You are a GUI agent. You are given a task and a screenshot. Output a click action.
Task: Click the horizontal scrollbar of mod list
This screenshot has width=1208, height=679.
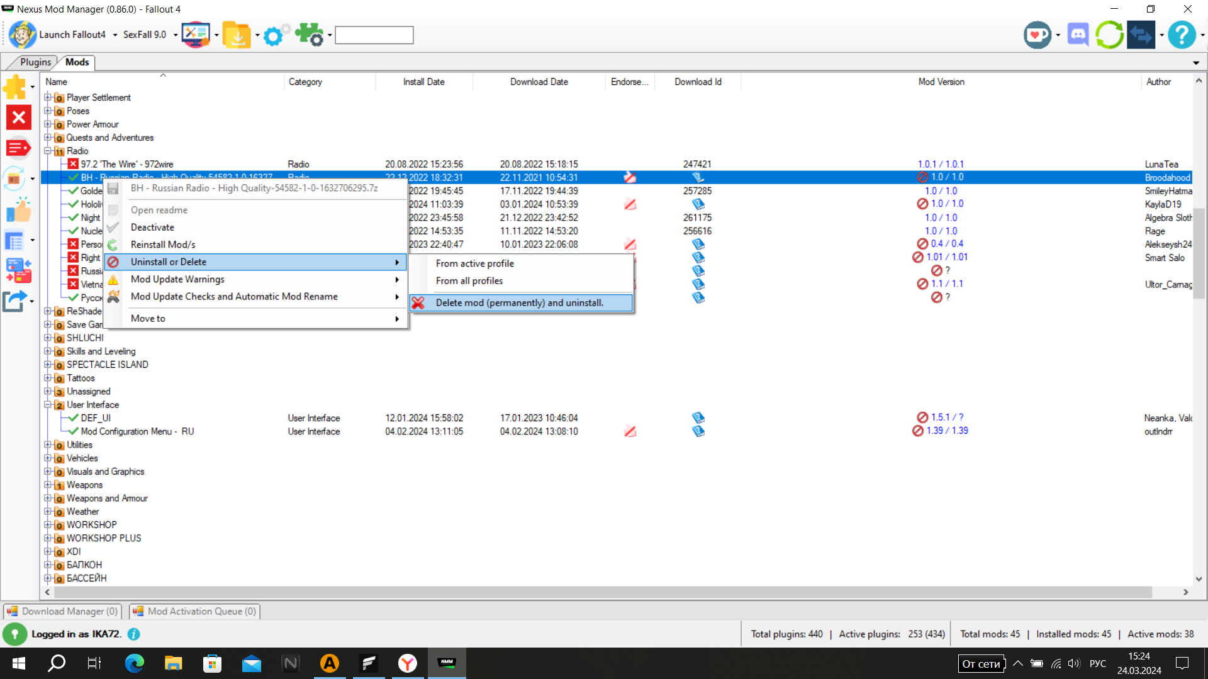603,592
